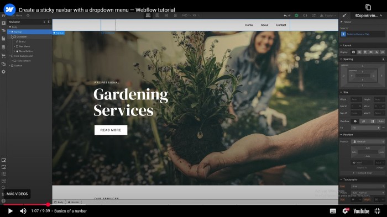Collapse the Size section

341,92
